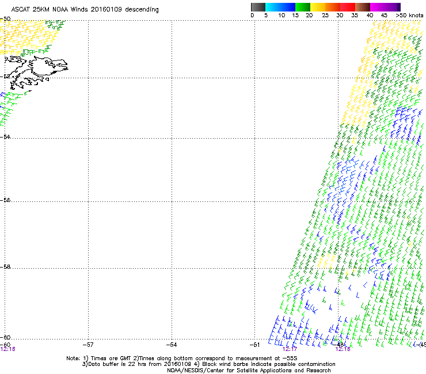Click the '5' label under the color bar
The height and width of the screenshot is (374, 426).
266,16
